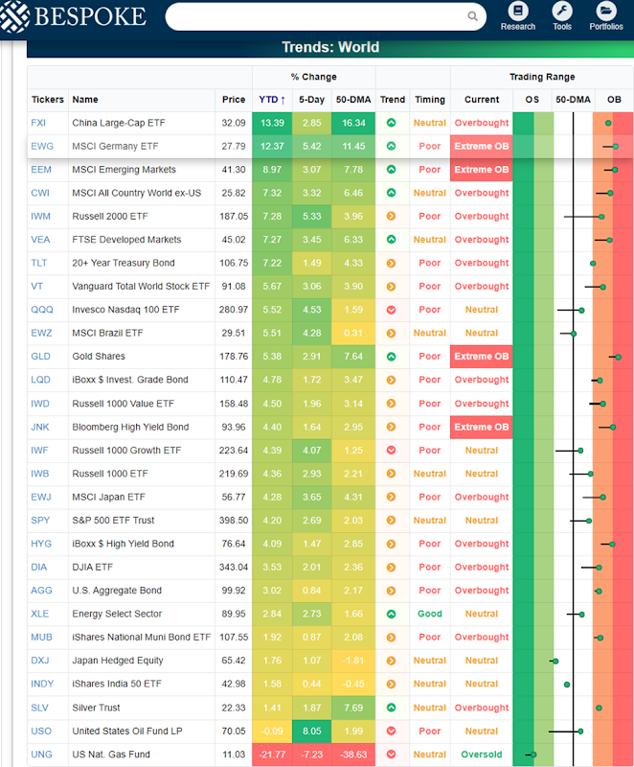Open the Tools wrench icon
The width and height of the screenshot is (634, 767).
click(562, 11)
